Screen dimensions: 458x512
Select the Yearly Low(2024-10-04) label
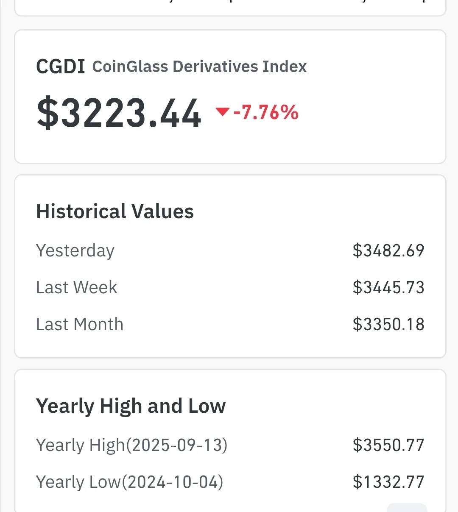(129, 482)
